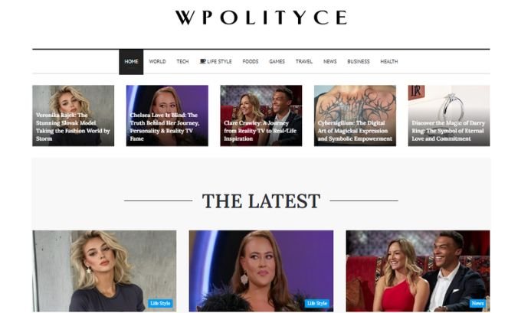This screenshot has width=521, height=313.
Task: Go to the Travel section
Action: click(x=304, y=62)
